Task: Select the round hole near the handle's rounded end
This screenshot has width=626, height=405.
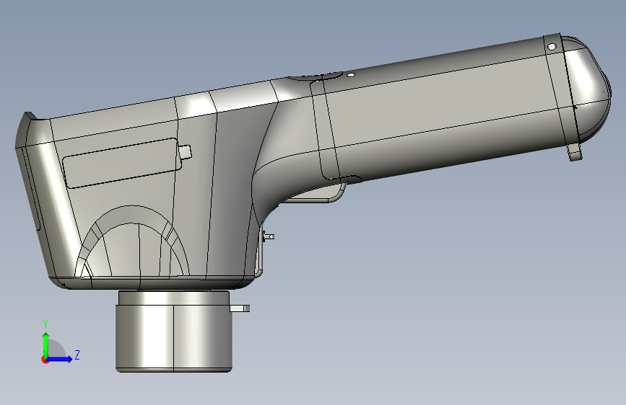Action: tap(552, 47)
